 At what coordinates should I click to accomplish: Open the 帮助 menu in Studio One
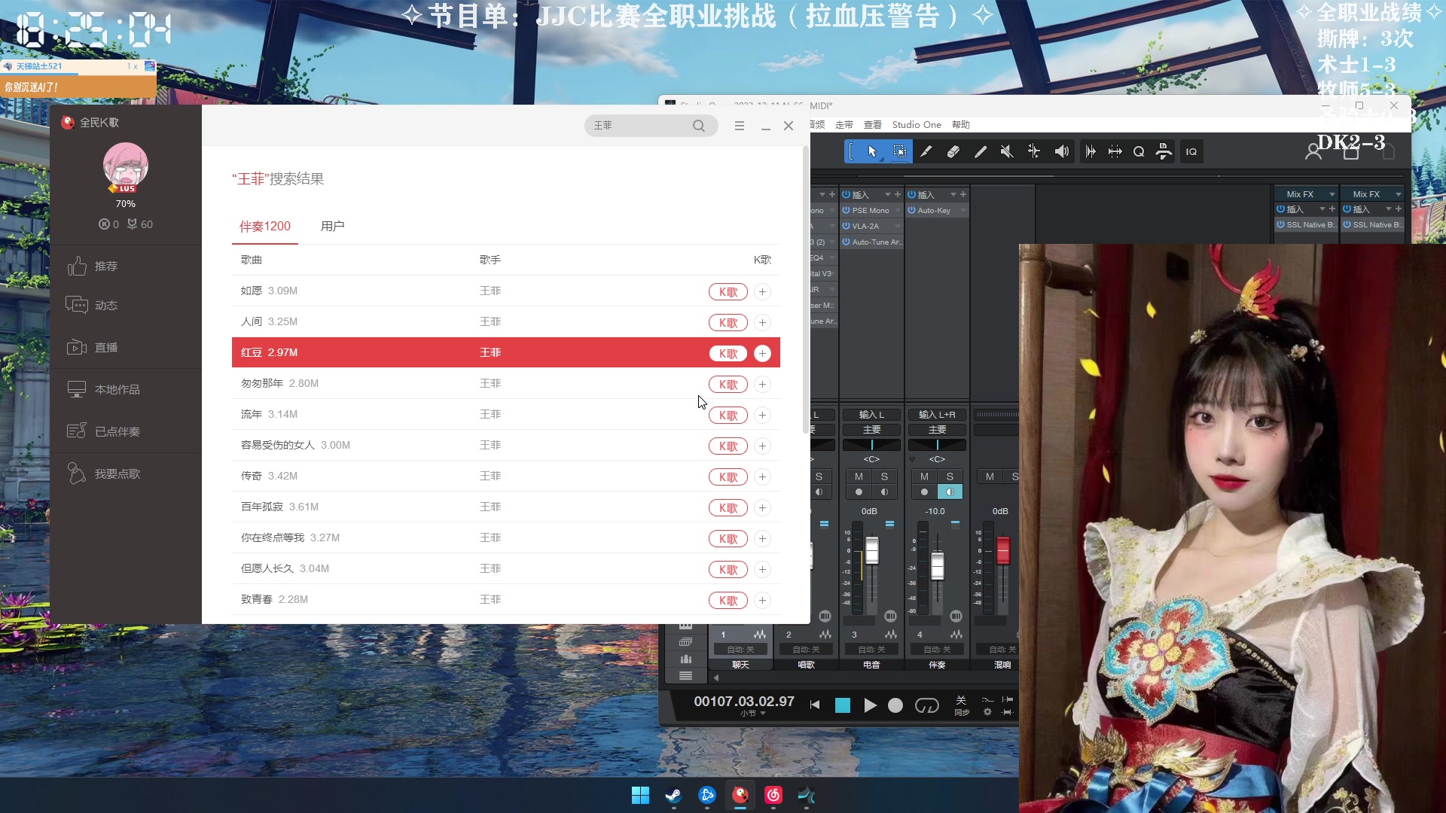961,125
